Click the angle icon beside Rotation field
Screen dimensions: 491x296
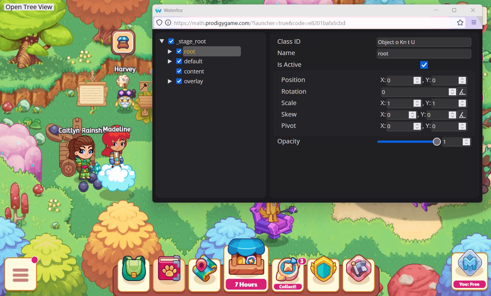pos(462,92)
